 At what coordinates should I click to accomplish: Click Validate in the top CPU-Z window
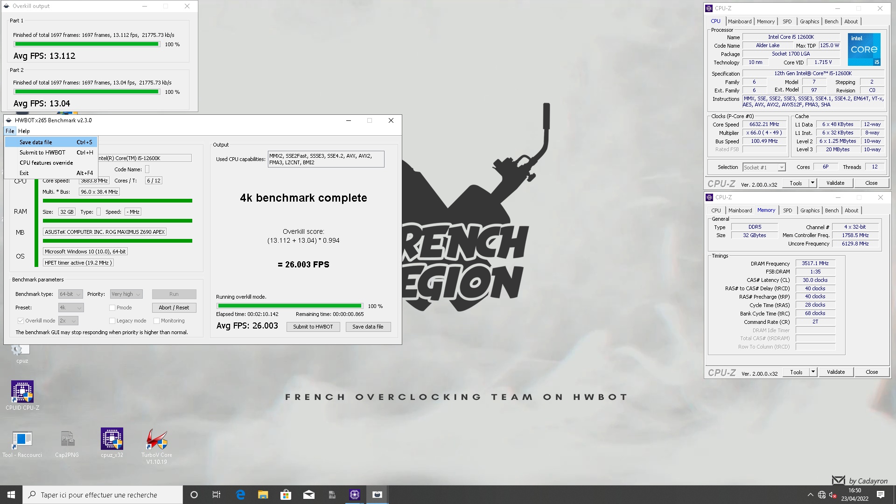pyautogui.click(x=835, y=183)
